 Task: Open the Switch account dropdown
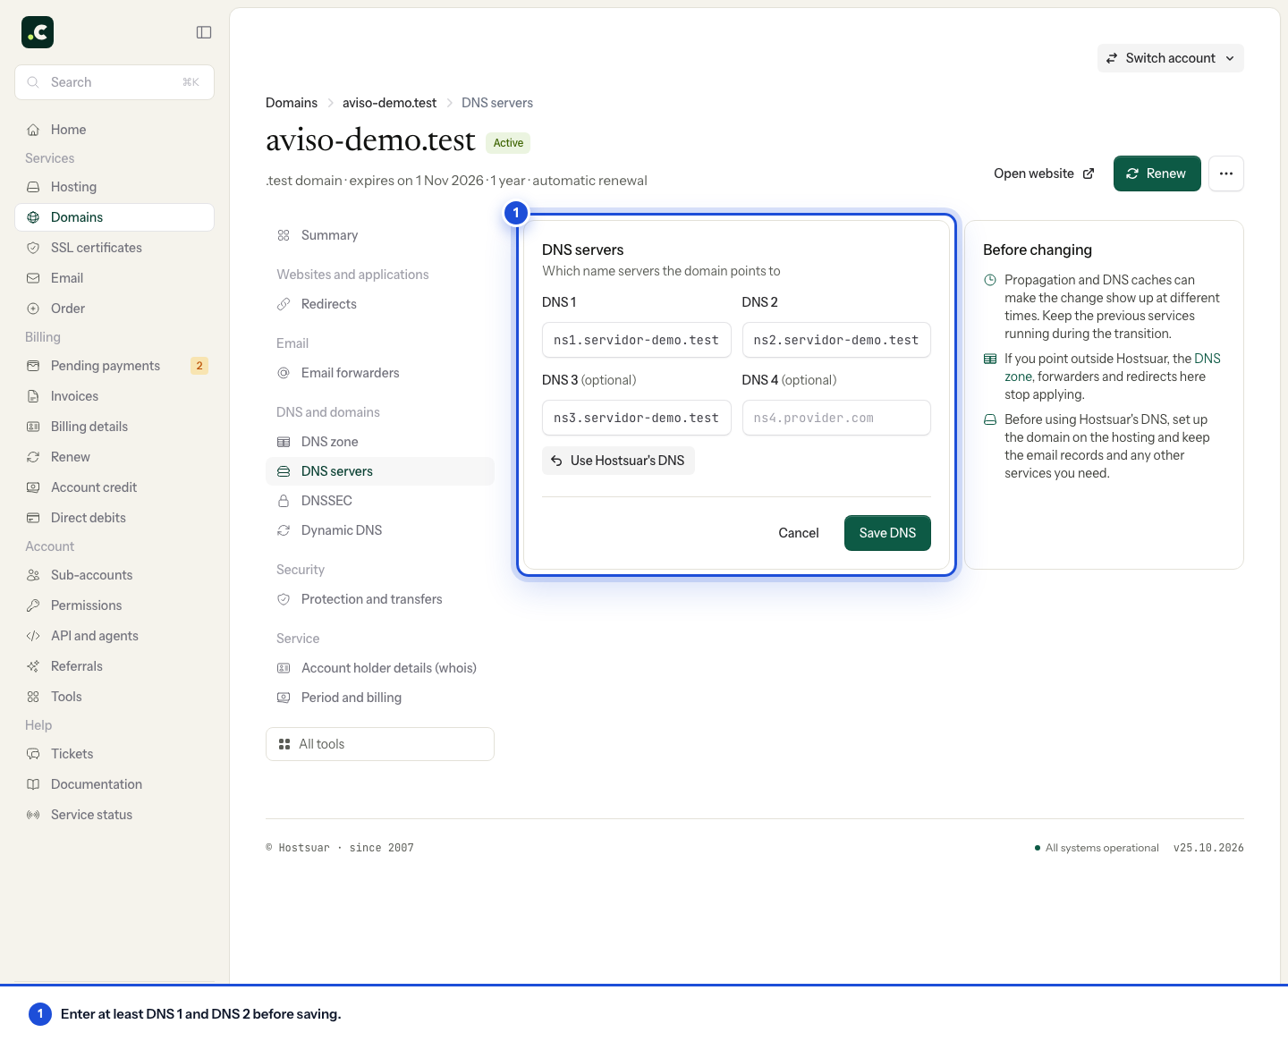coord(1170,58)
